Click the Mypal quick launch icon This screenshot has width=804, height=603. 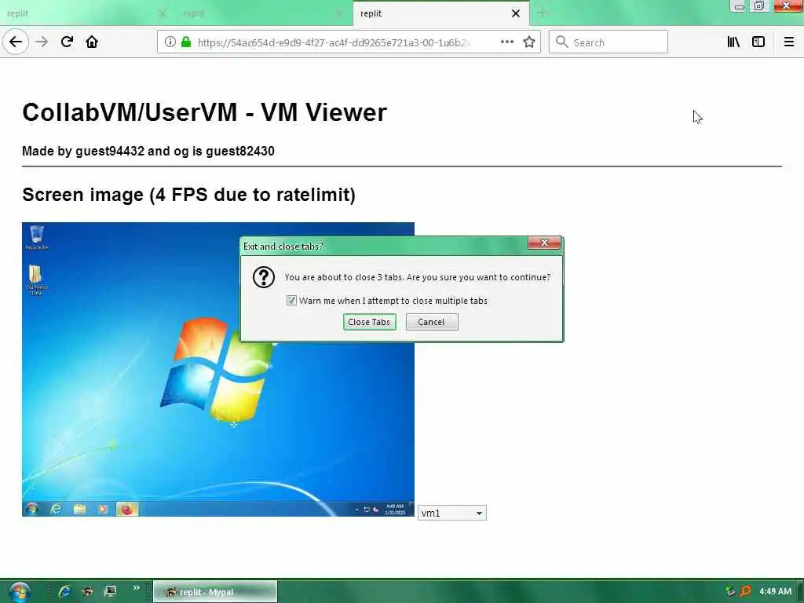click(x=87, y=591)
